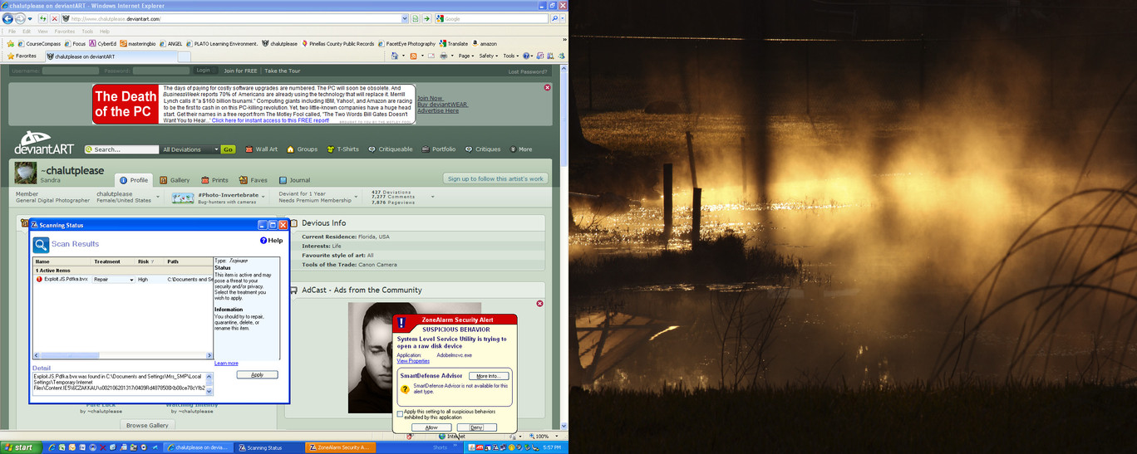This screenshot has width=1137, height=454.
Task: Open the Safety dropdown in IE command bar
Action: (x=489, y=56)
